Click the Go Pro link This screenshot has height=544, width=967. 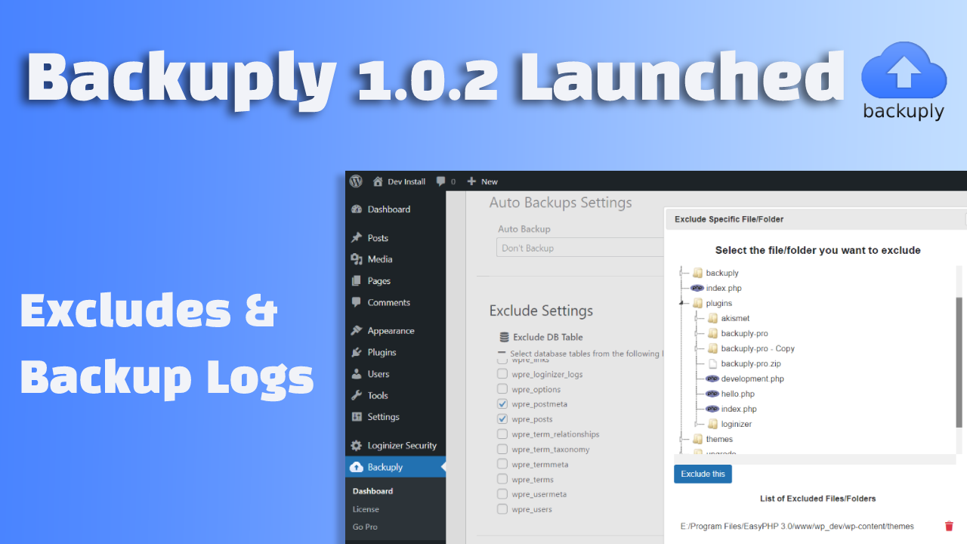(x=364, y=527)
